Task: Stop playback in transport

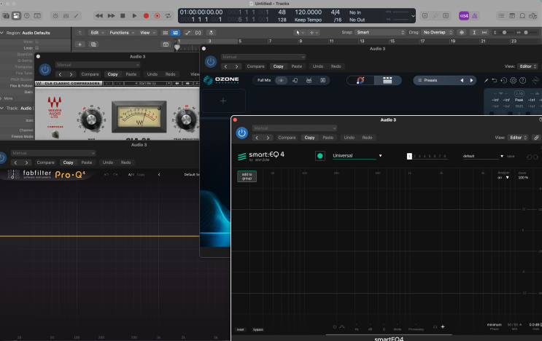Action: pyautogui.click(x=123, y=15)
